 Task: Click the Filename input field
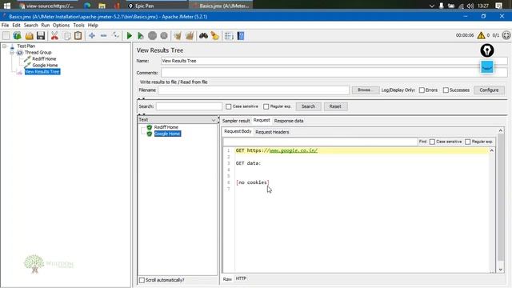(x=254, y=90)
